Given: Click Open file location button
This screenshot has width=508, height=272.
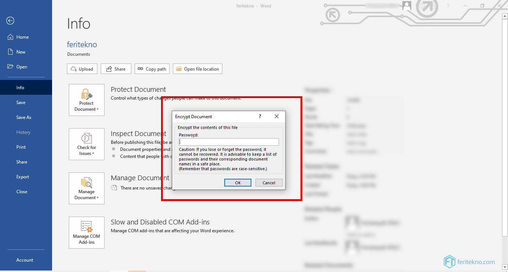Looking at the screenshot, I should click(197, 69).
